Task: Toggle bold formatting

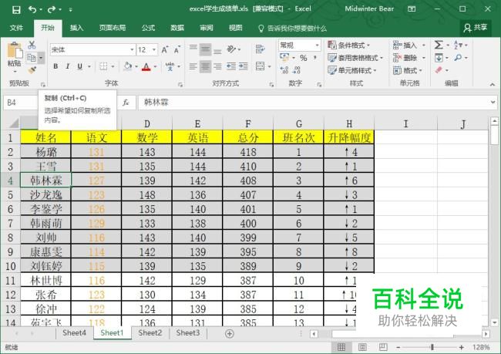Action: 55,67
